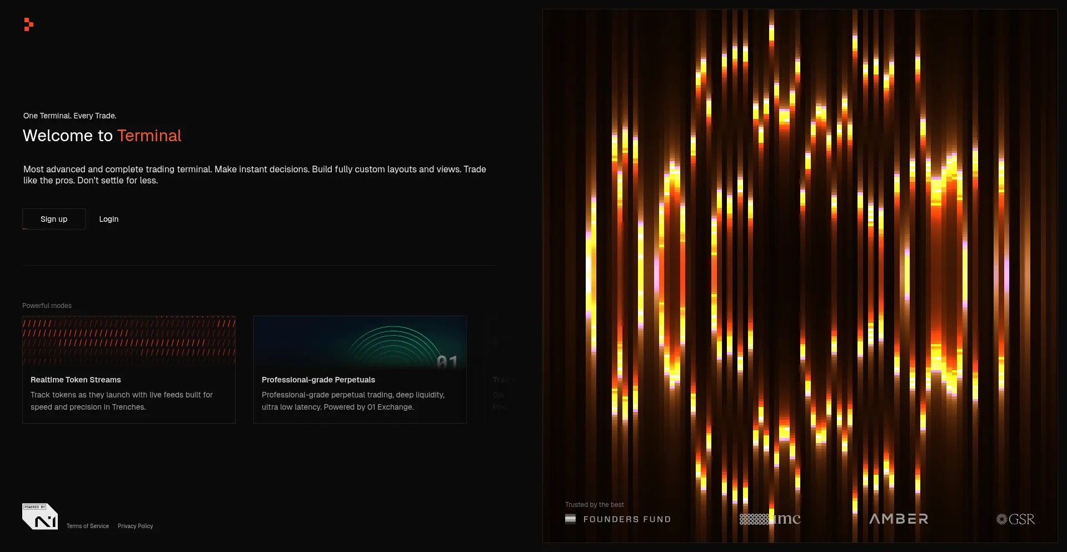Open the Login link
Image resolution: width=1067 pixels, height=552 pixels.
(109, 219)
